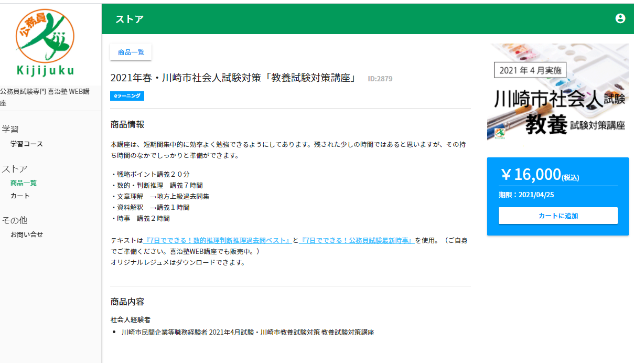The width and height of the screenshot is (634, 363).
Task: Click the ストア sidebar section heading
Action: [15, 168]
